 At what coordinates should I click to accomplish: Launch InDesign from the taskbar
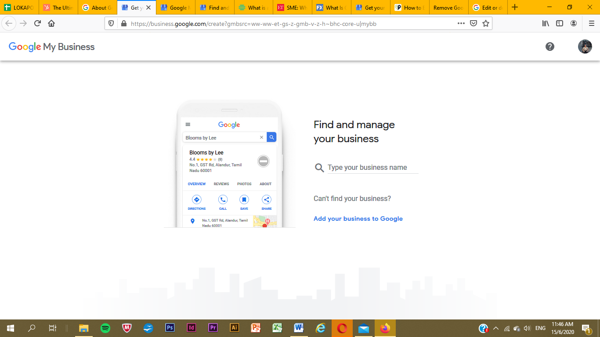tap(192, 328)
